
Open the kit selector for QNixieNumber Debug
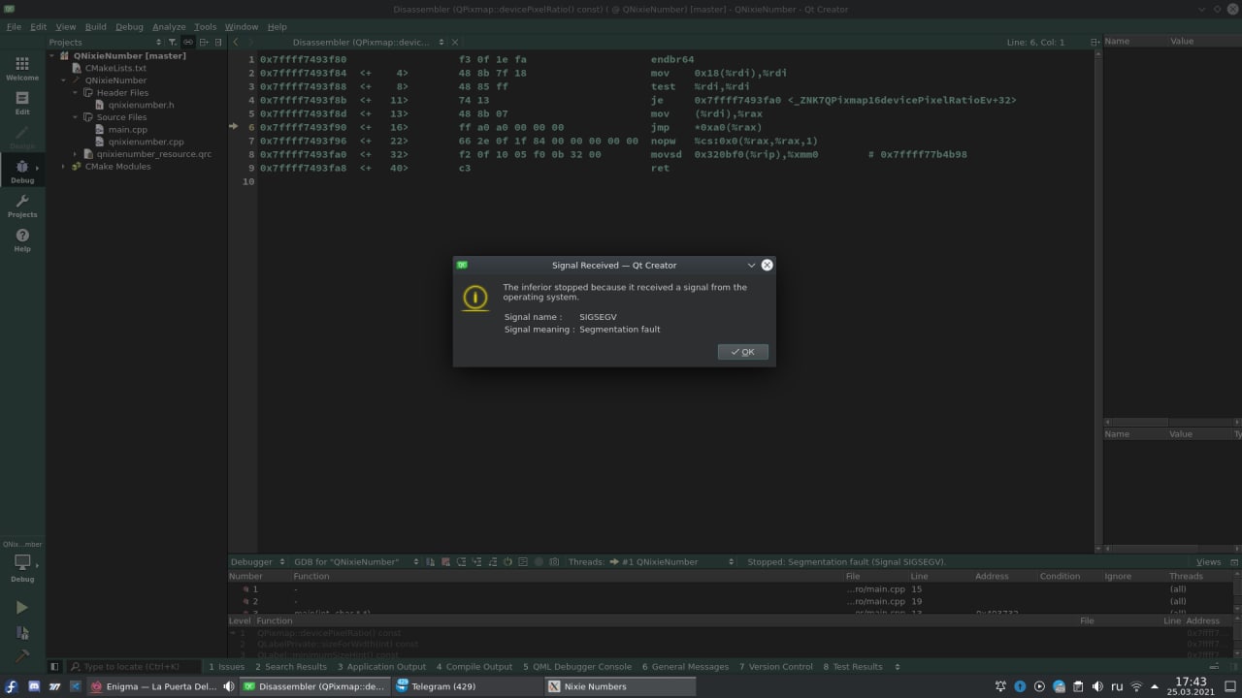[x=22, y=563]
